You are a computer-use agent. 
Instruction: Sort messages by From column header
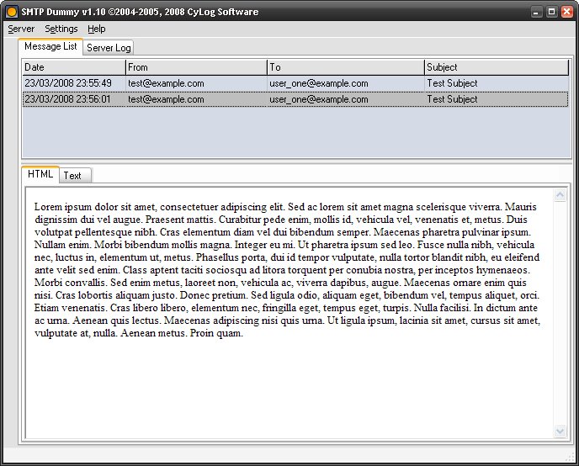pyautogui.click(x=196, y=67)
